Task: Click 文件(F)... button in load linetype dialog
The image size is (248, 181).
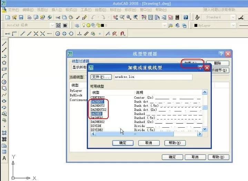Action: pyautogui.click(x=101, y=77)
